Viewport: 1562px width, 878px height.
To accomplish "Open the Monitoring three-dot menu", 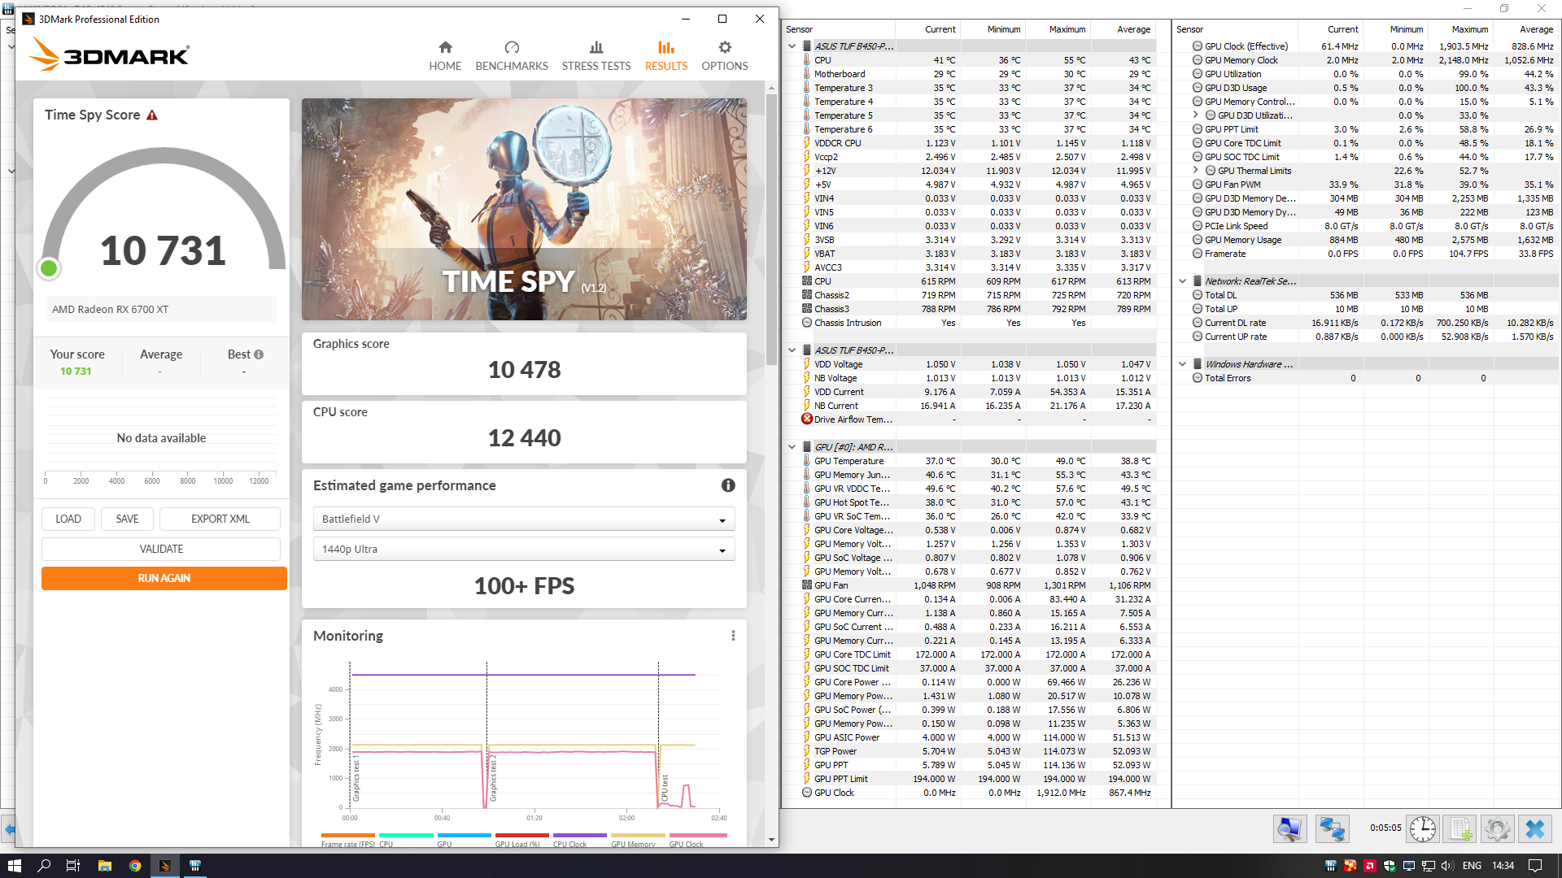I will pos(733,636).
